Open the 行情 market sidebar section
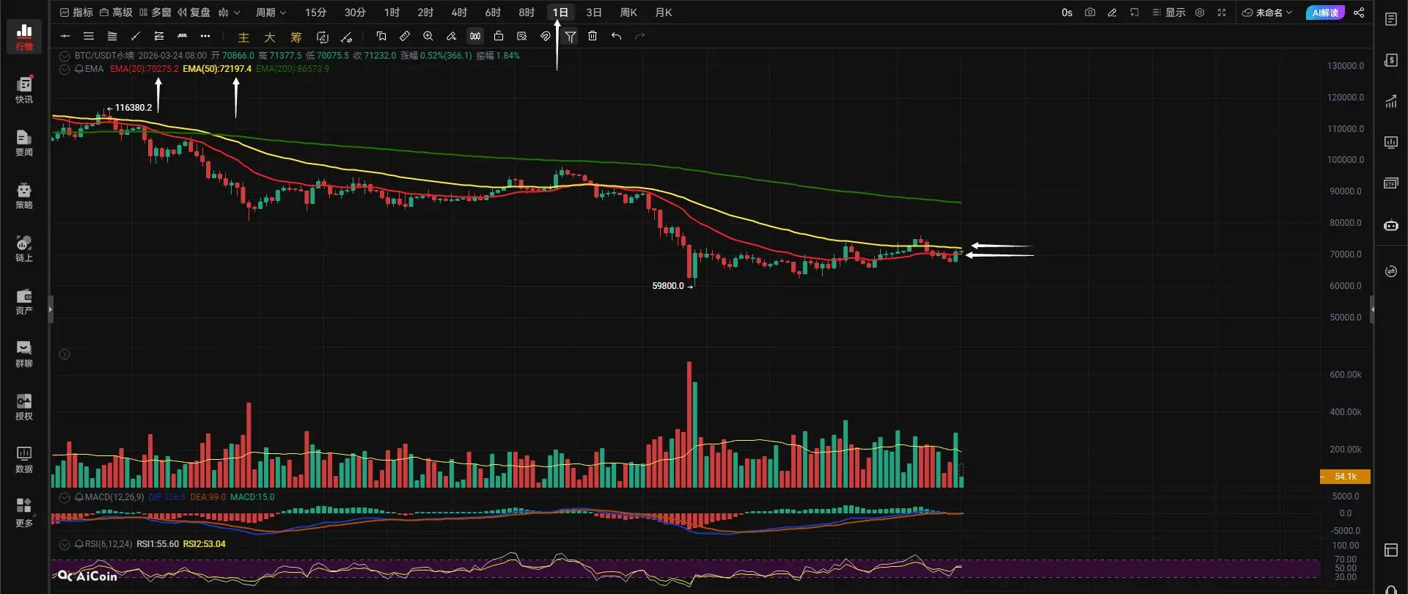This screenshot has height=594, width=1408. coord(24,37)
